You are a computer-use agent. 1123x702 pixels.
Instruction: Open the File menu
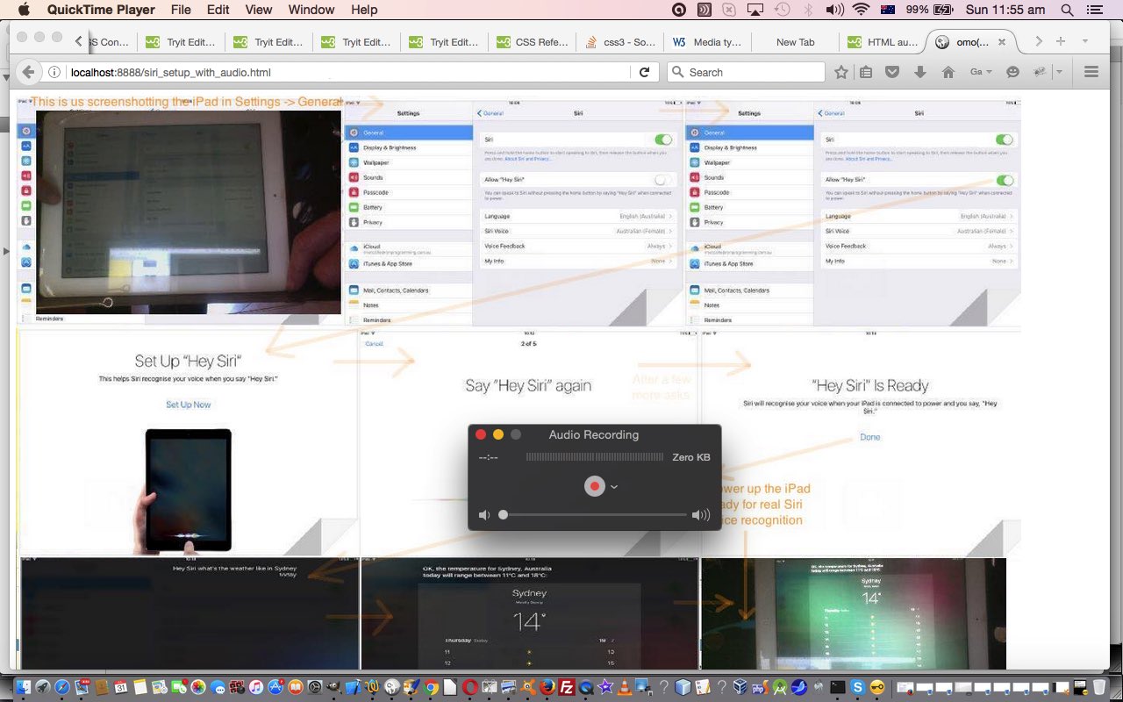(x=181, y=10)
